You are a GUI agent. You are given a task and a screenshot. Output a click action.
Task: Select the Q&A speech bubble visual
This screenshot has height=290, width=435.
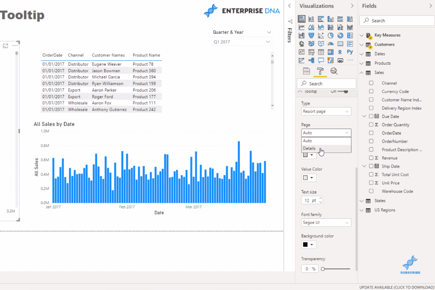tap(321, 60)
